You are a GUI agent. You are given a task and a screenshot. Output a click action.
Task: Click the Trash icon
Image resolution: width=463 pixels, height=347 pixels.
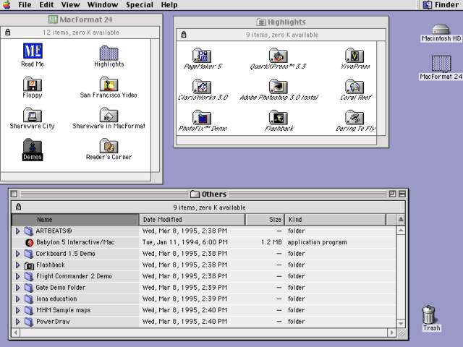428,314
